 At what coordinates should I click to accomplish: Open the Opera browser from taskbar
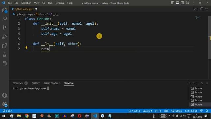pos(80,116)
